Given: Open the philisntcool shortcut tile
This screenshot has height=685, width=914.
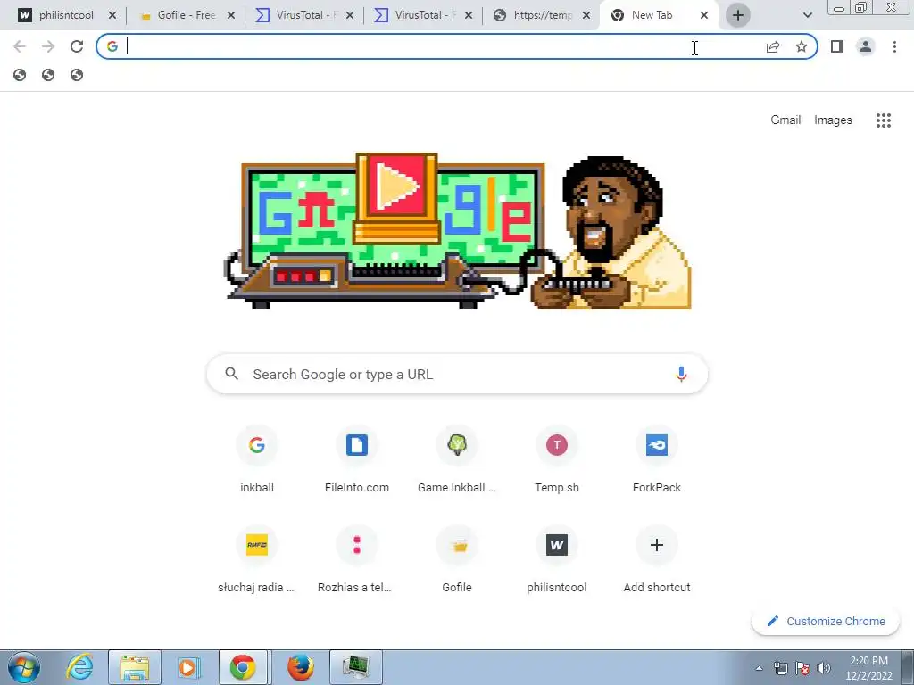Looking at the screenshot, I should [x=557, y=560].
